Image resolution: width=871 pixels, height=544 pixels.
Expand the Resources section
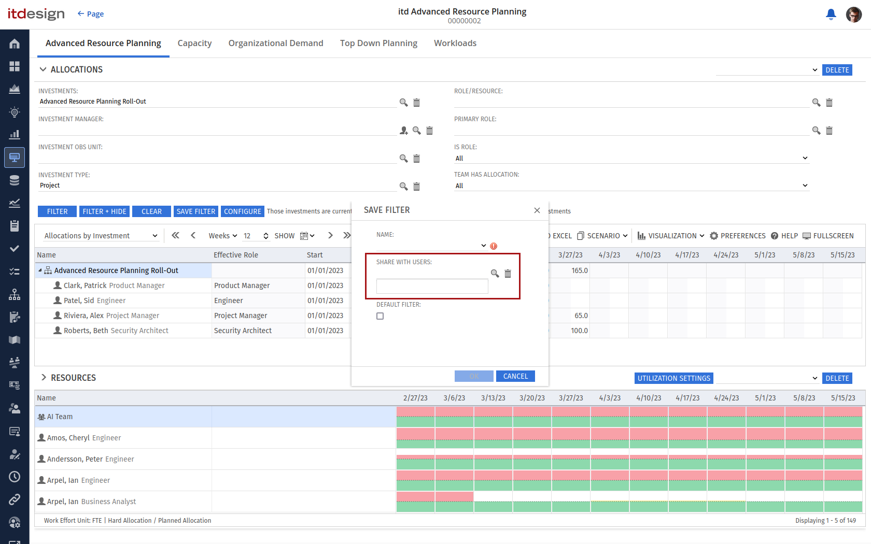44,378
